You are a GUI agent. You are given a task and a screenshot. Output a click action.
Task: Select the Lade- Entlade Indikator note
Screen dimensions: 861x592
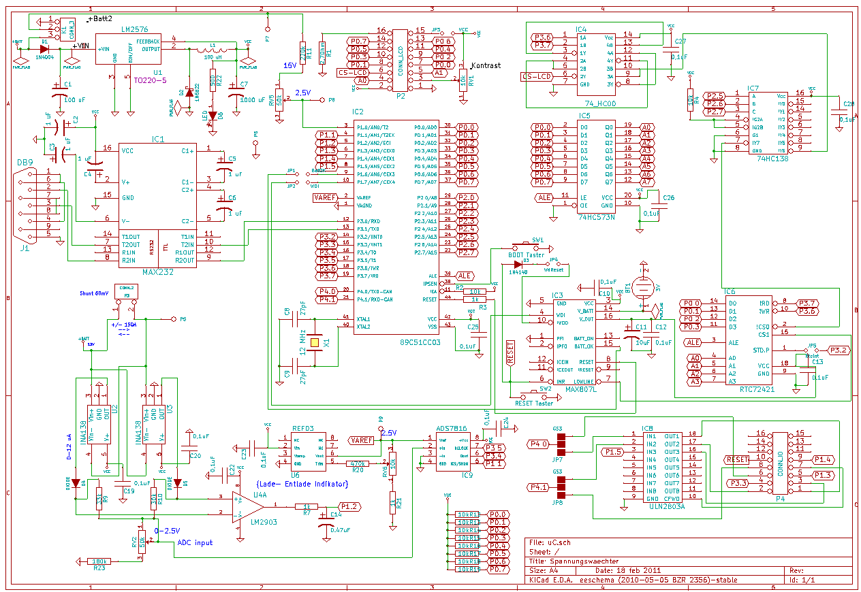302,484
